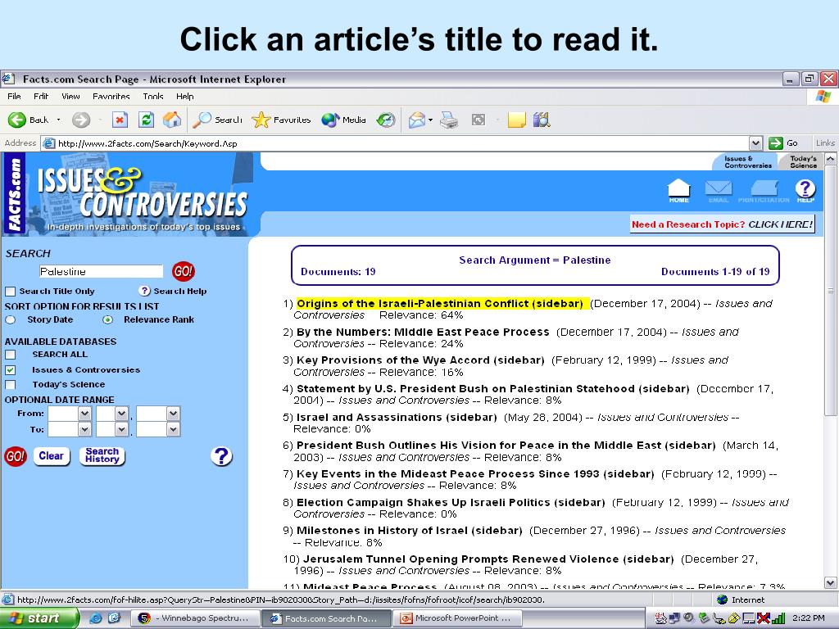Click the blue question mark near Search History
Screen dimensions: 839x629
coord(221,456)
